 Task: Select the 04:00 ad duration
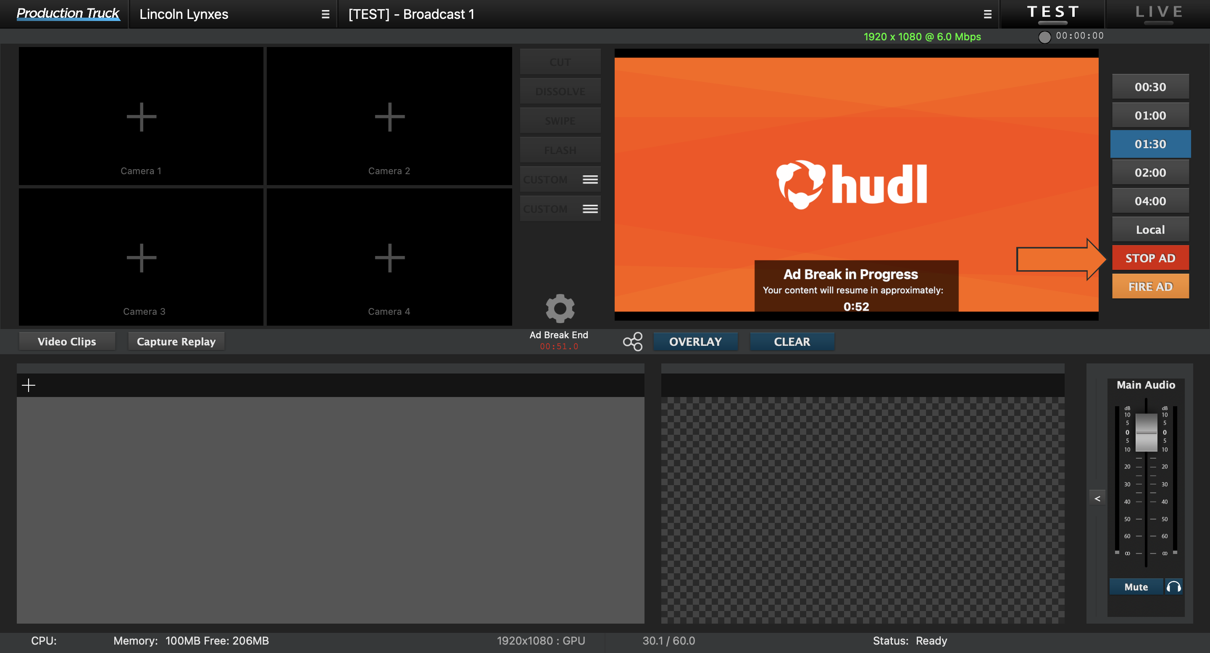click(1150, 200)
